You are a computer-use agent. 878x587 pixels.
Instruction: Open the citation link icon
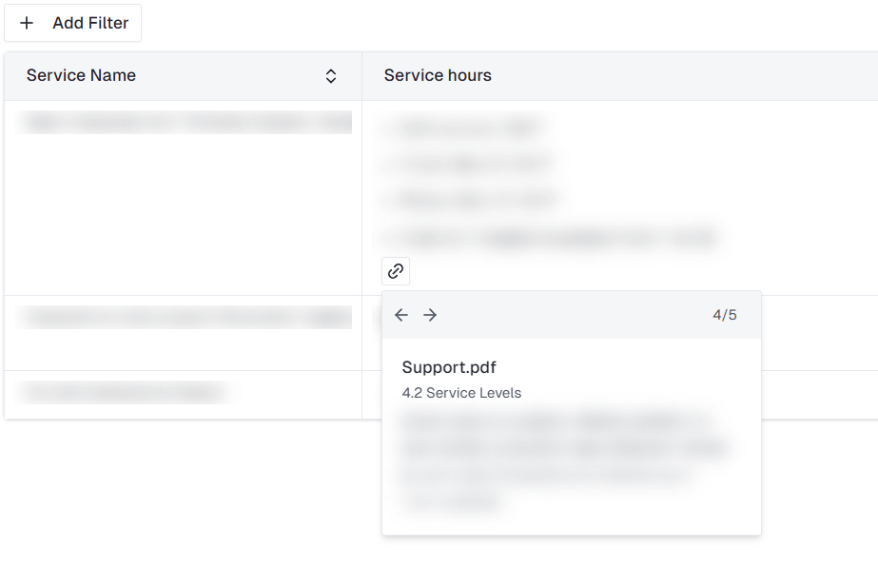point(396,271)
